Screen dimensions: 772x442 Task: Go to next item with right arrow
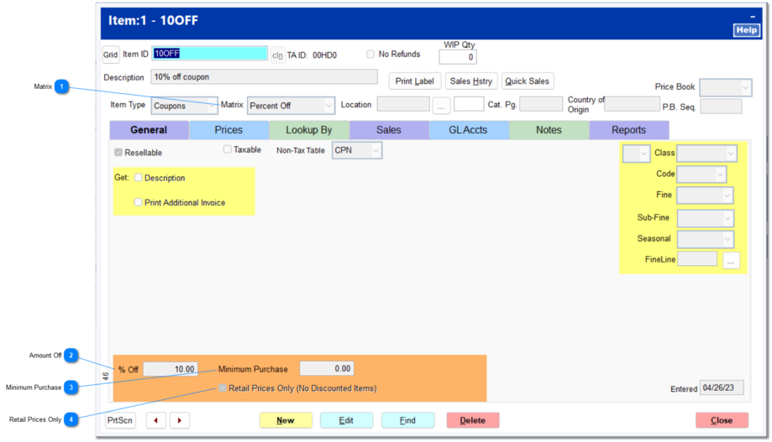180,420
